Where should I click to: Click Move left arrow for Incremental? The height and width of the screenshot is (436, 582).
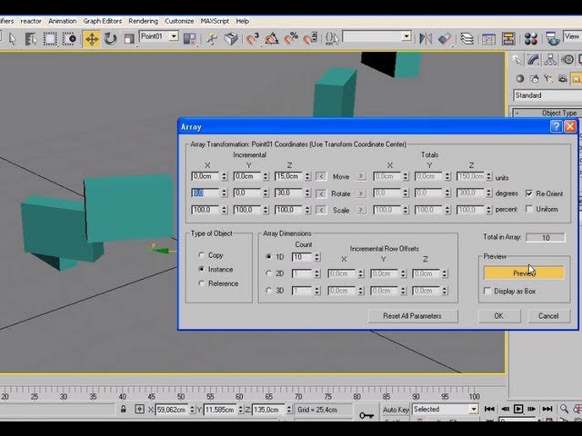321,176
